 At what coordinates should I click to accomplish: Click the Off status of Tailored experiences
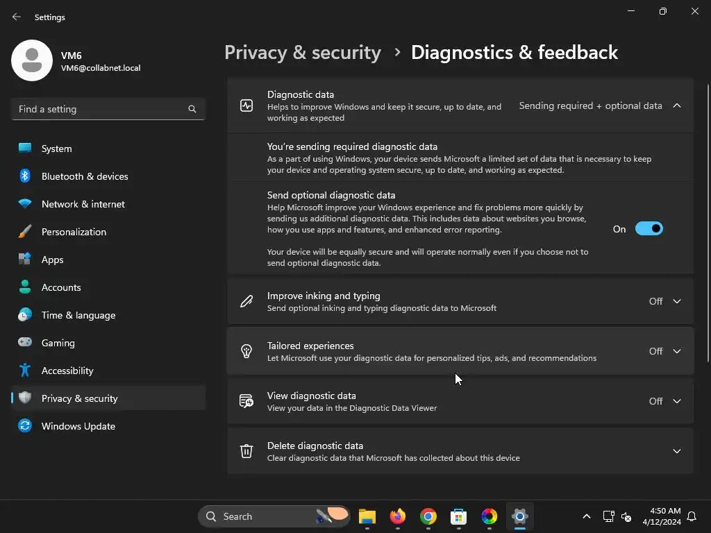tap(655, 351)
